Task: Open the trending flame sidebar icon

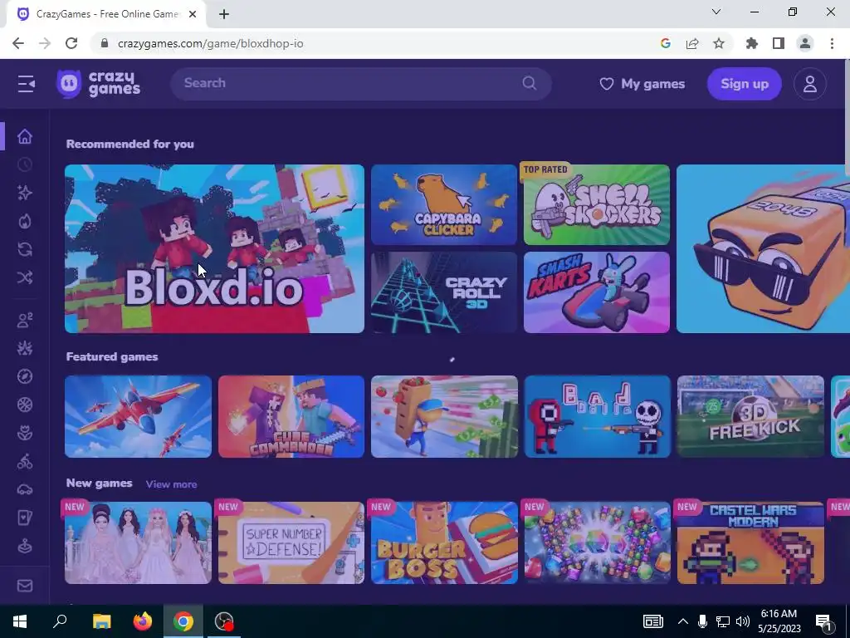Action: coord(25,221)
